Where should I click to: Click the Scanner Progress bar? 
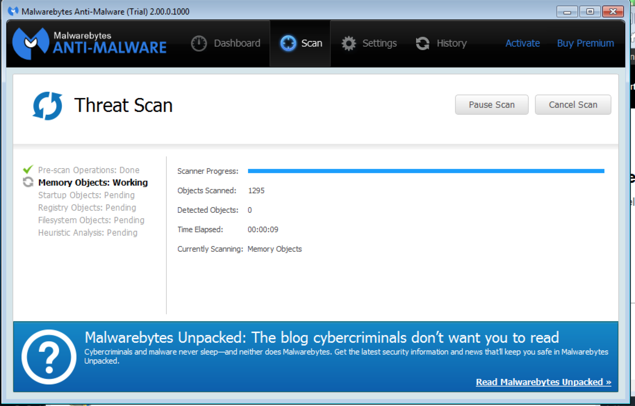click(x=426, y=171)
